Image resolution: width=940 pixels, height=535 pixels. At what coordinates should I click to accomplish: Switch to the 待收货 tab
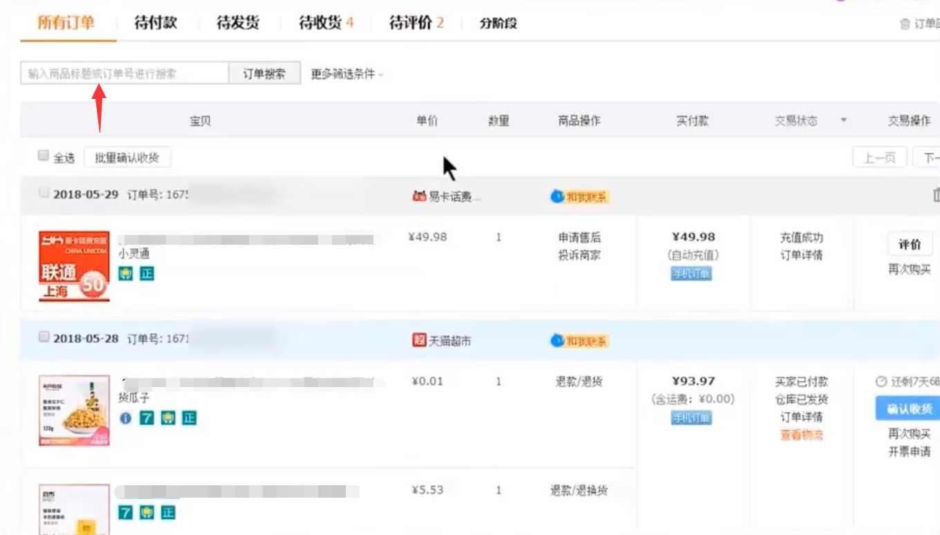pyautogui.click(x=326, y=23)
